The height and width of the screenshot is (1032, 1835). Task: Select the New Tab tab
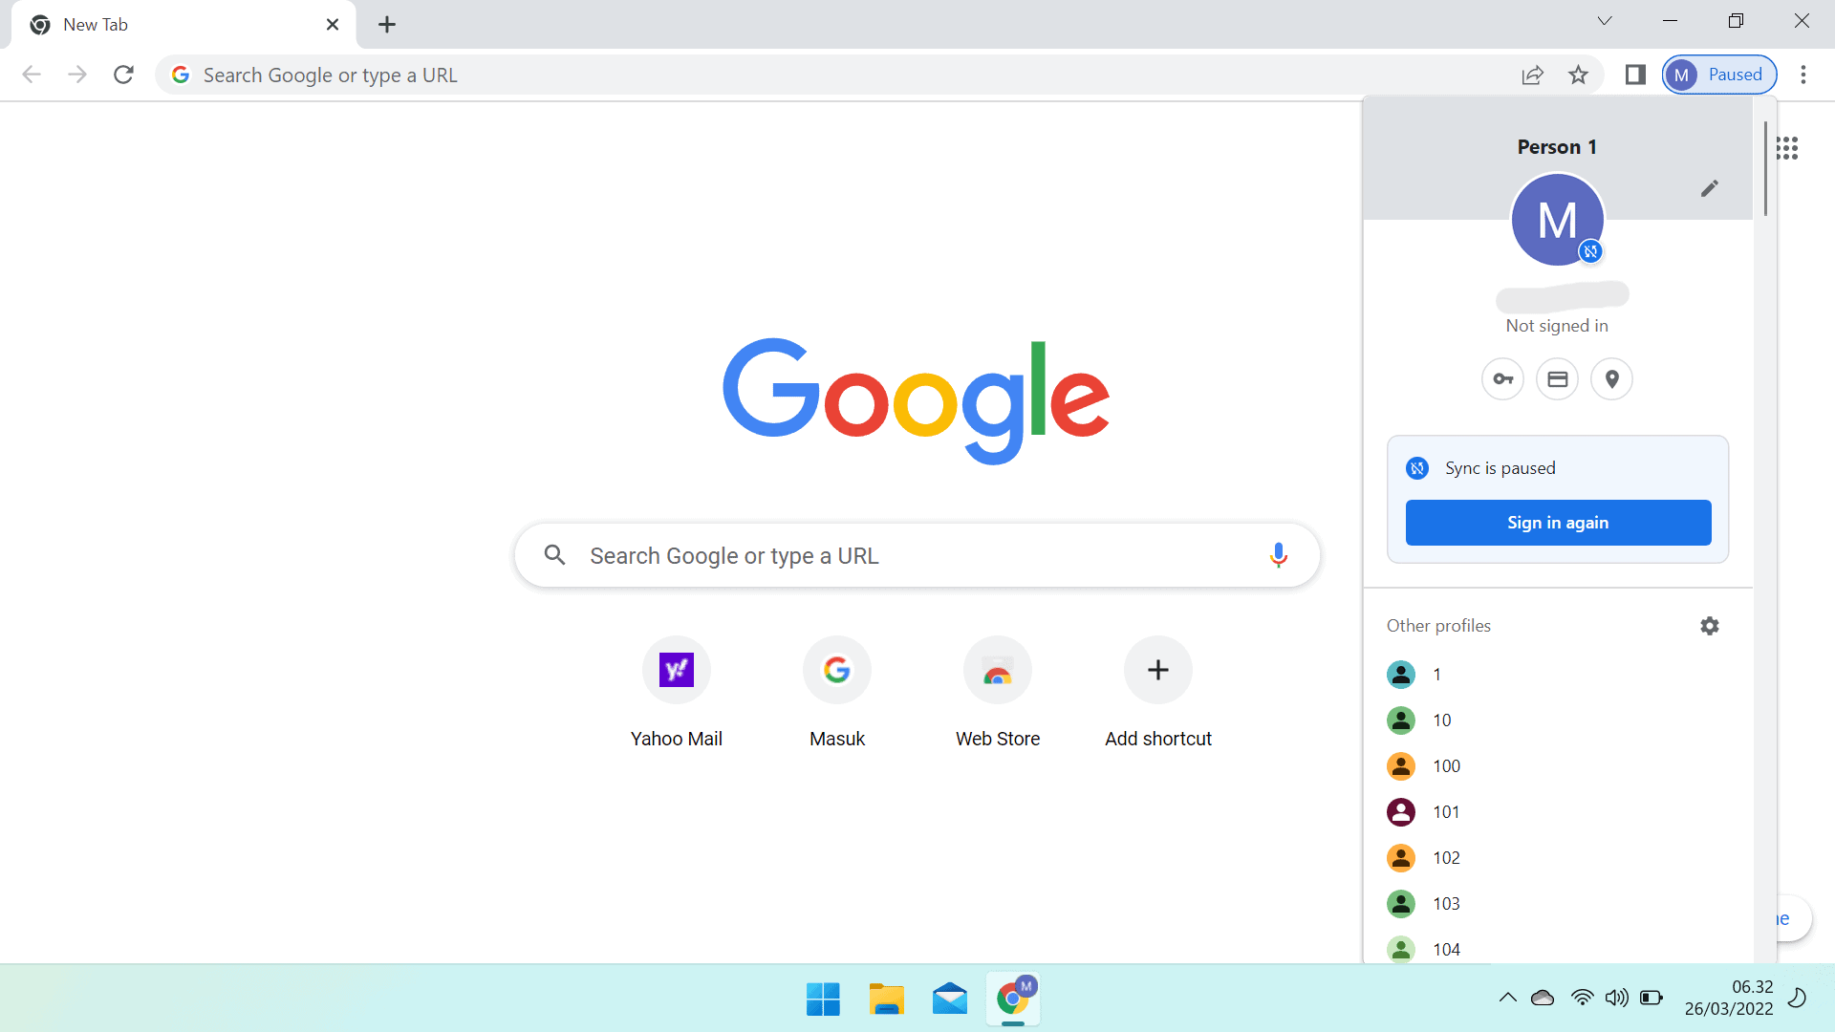click(x=183, y=25)
